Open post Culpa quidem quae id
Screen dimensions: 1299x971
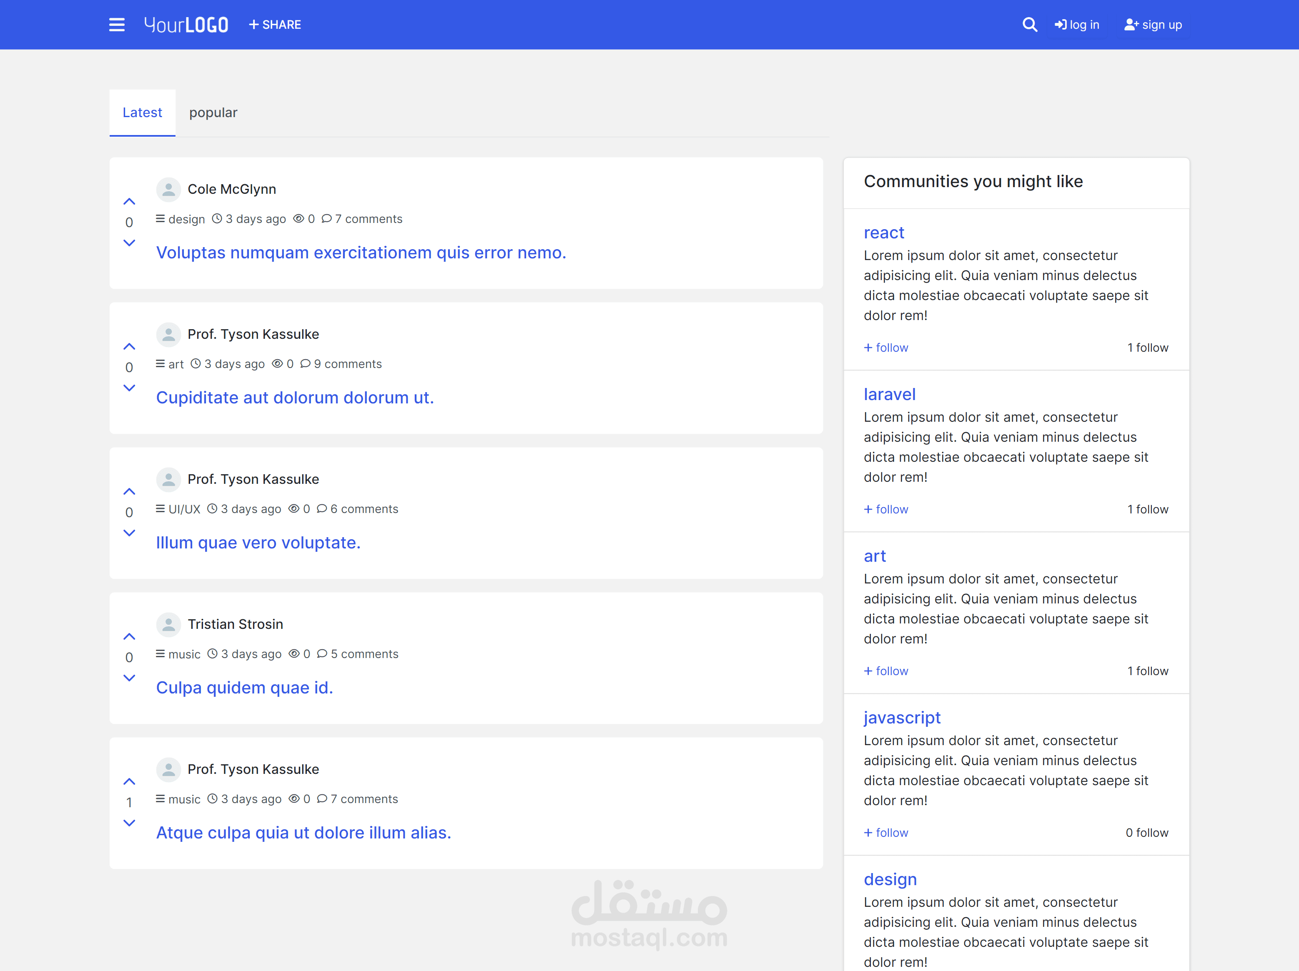click(244, 688)
